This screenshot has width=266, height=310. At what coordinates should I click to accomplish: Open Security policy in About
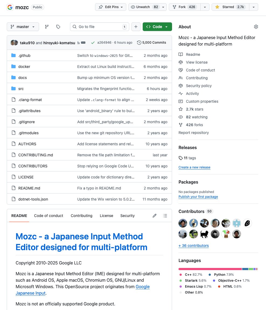pyautogui.click(x=199, y=86)
